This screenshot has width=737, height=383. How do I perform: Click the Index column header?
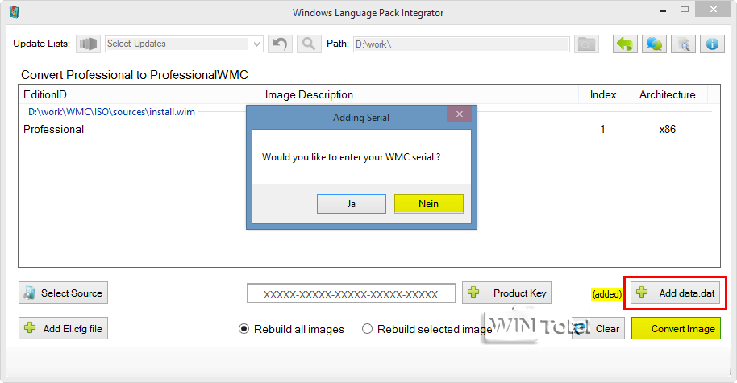tap(603, 94)
